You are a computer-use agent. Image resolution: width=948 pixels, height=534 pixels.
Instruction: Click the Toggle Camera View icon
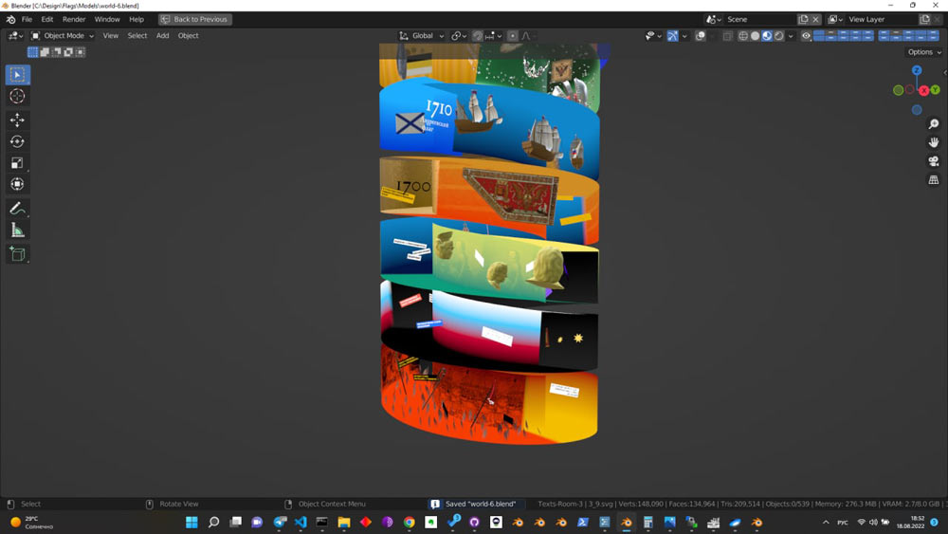coord(934,161)
